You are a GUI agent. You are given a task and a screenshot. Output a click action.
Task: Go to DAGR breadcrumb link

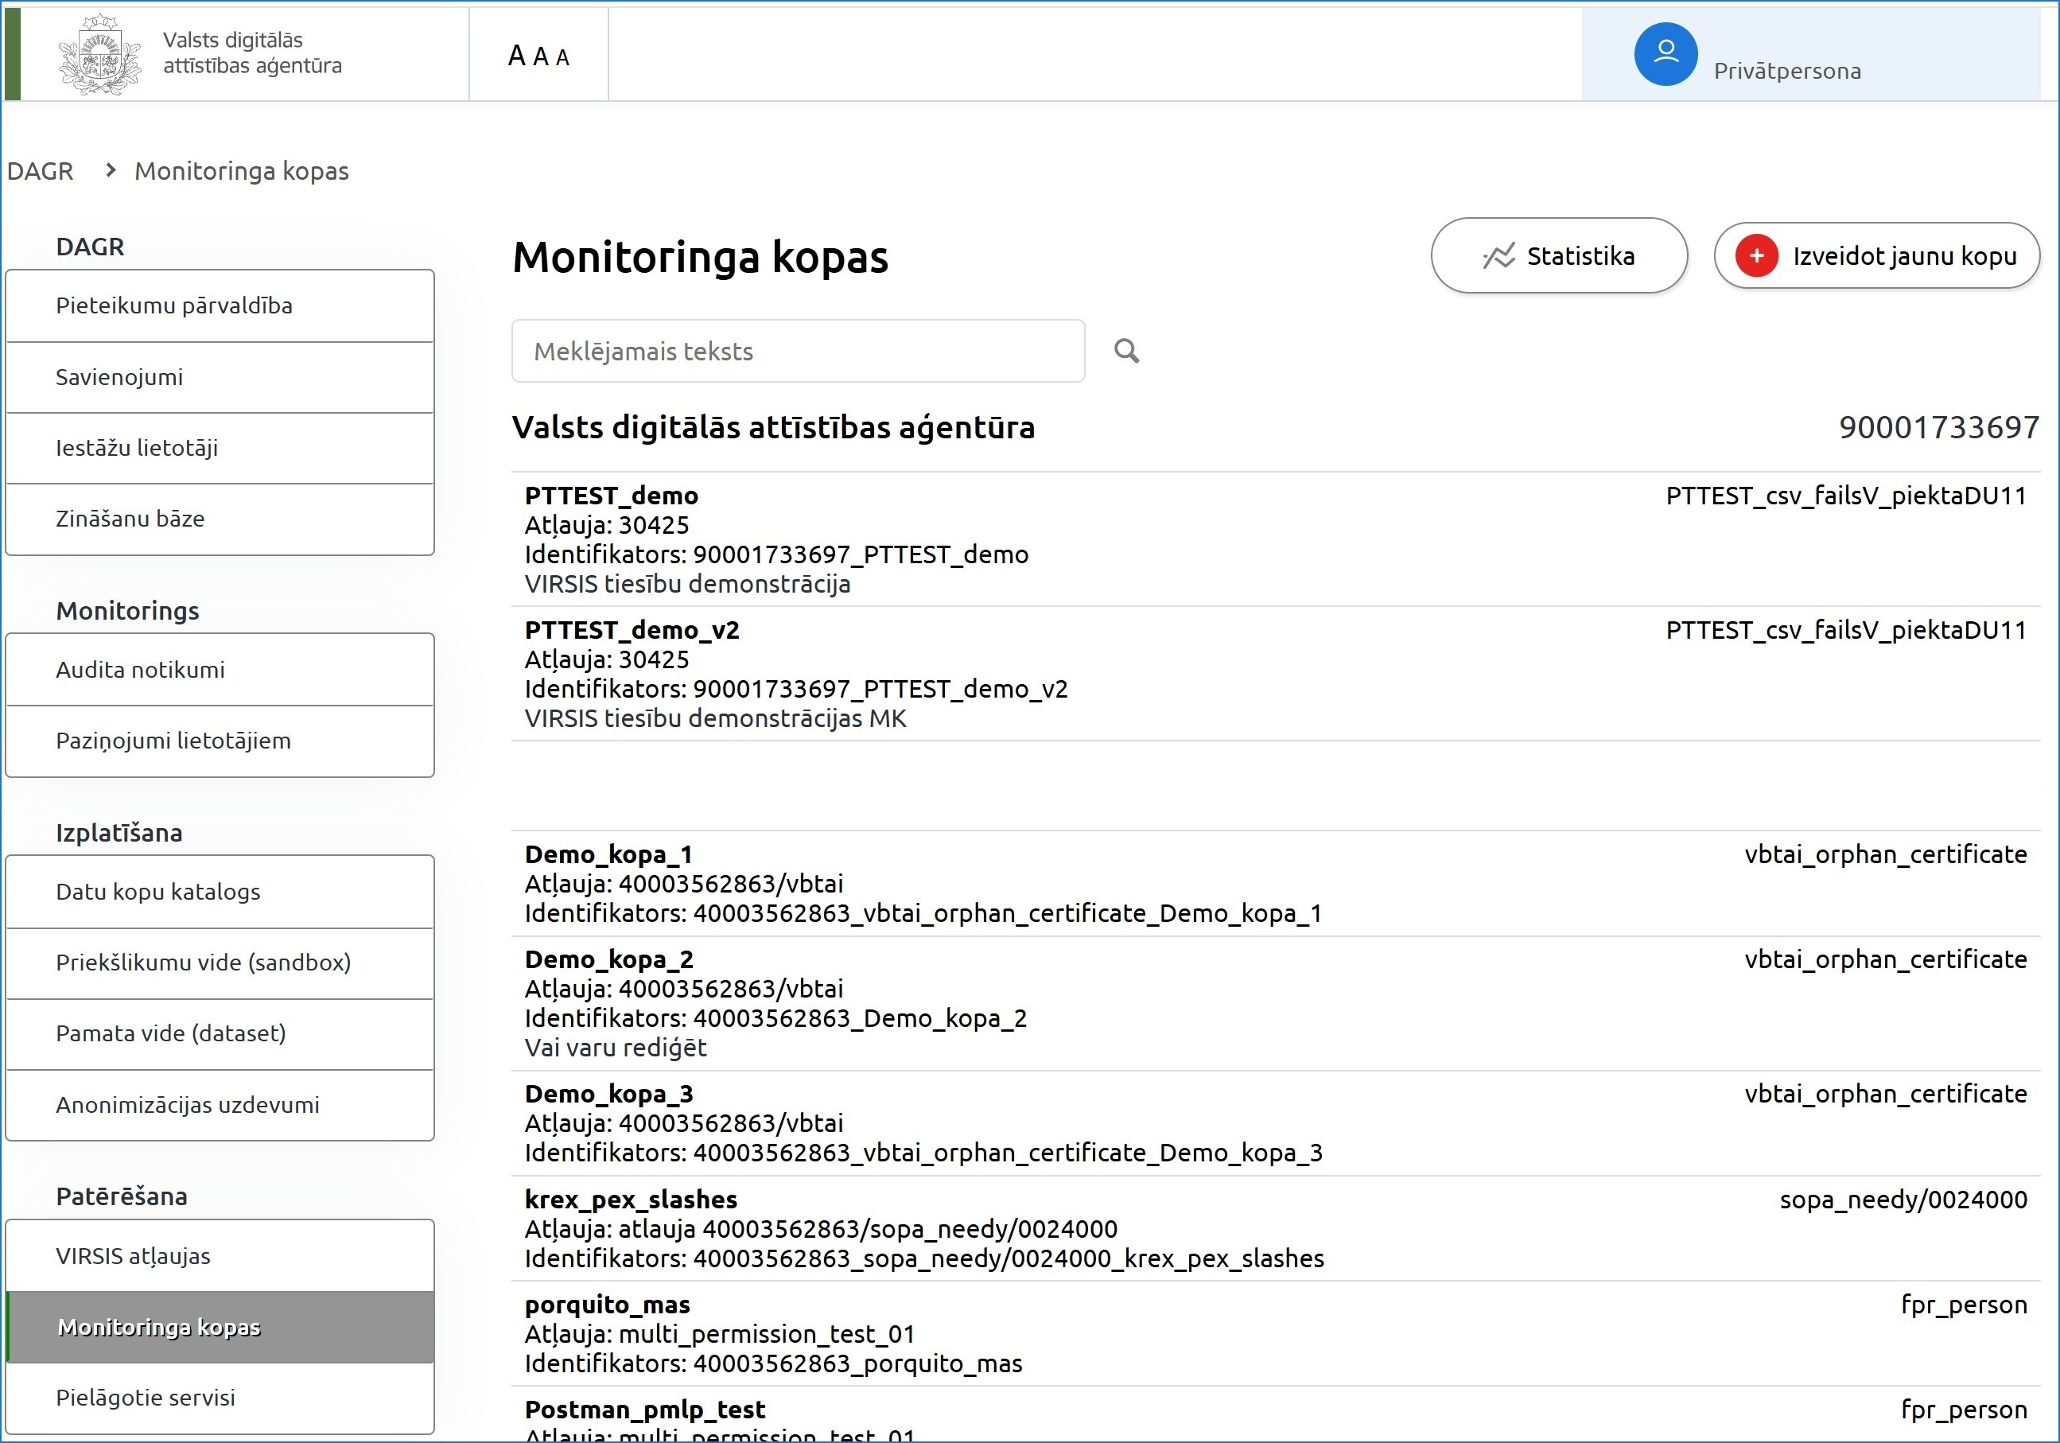pyautogui.click(x=41, y=170)
